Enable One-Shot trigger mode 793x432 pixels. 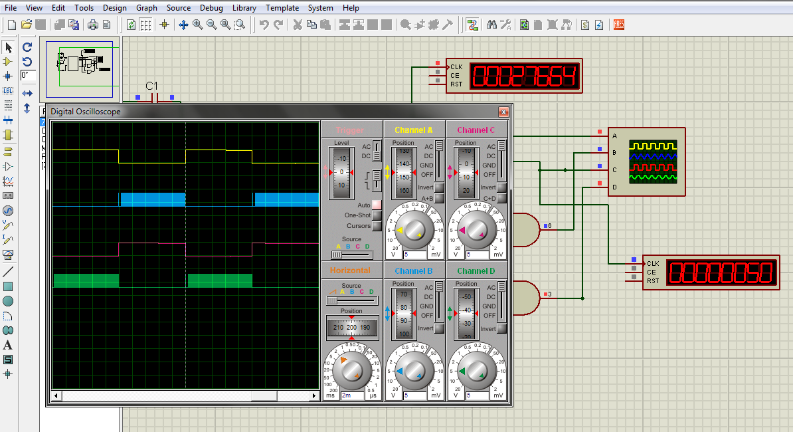click(377, 215)
